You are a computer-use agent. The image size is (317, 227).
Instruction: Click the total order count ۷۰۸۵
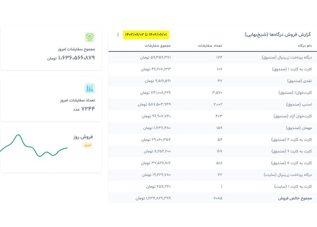[x=218, y=198]
